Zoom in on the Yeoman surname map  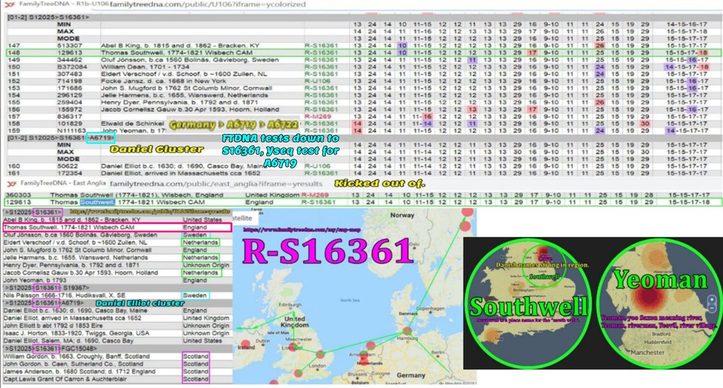pyautogui.click(x=711, y=300)
